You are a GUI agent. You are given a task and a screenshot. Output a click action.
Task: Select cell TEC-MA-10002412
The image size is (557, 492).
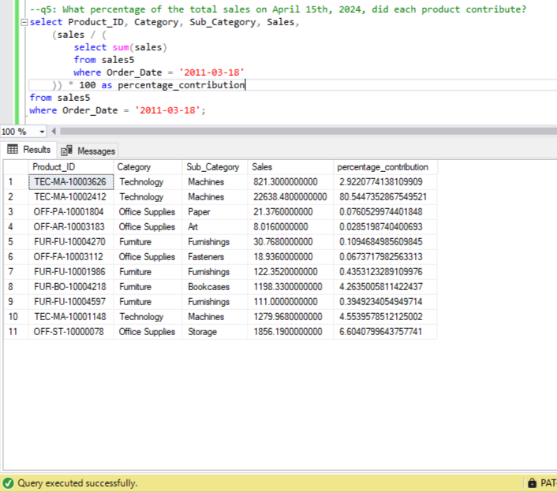point(71,197)
